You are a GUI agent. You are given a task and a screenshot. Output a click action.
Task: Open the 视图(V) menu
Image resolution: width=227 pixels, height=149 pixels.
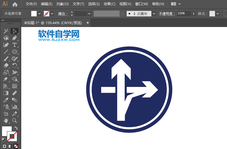125,4
